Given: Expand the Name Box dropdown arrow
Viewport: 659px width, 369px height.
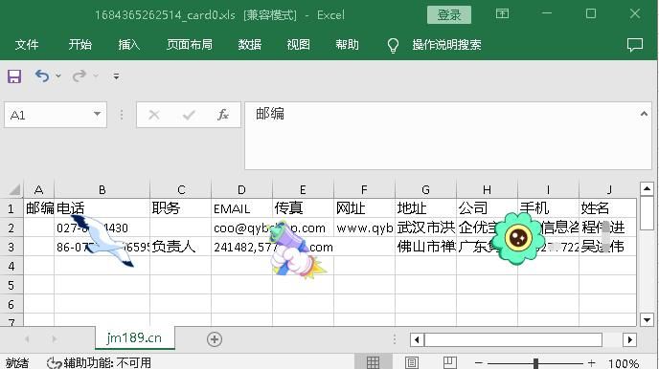Looking at the screenshot, I should click(x=97, y=114).
